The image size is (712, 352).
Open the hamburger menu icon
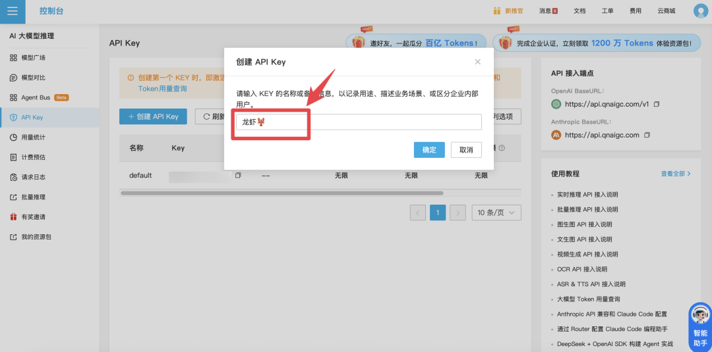(x=13, y=11)
